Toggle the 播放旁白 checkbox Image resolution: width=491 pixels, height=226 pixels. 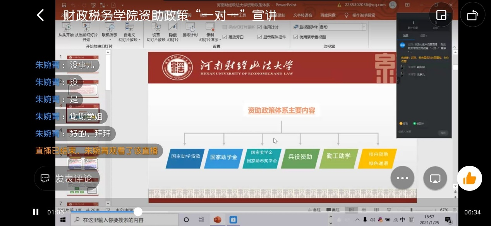pos(225,37)
